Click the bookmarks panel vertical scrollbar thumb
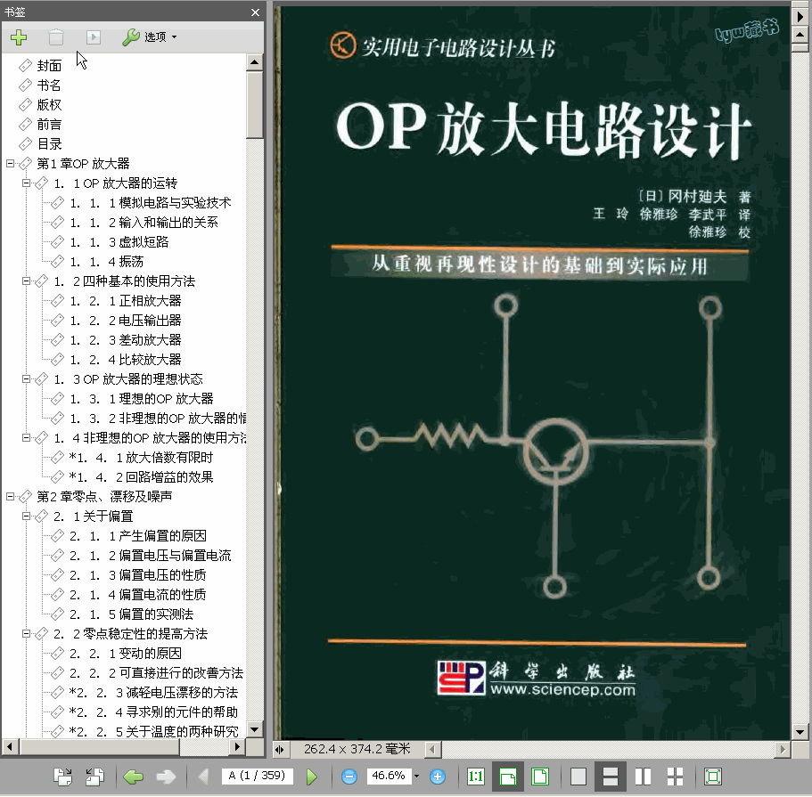 254,105
